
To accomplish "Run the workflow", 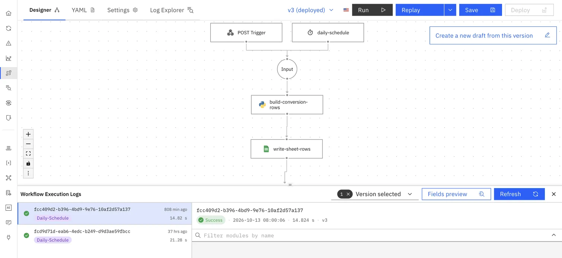I will [372, 10].
